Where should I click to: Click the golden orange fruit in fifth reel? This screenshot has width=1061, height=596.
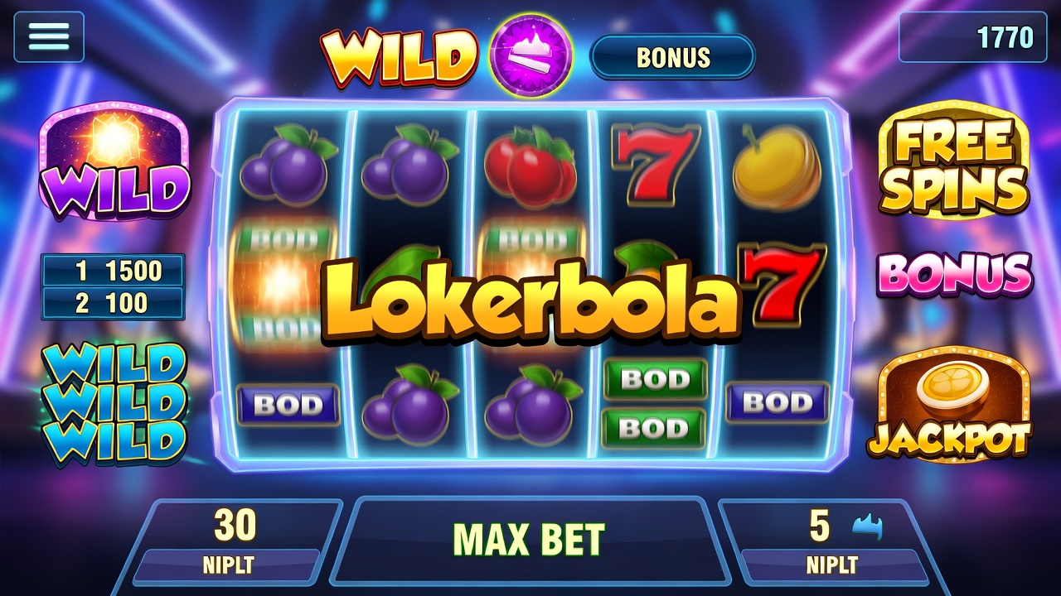click(x=777, y=168)
